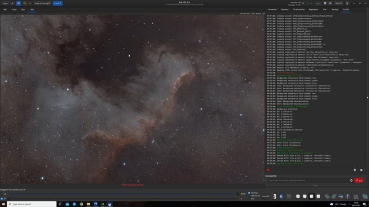Switch to the Blue channel tab
The image size is (369, 207).
point(23,10)
